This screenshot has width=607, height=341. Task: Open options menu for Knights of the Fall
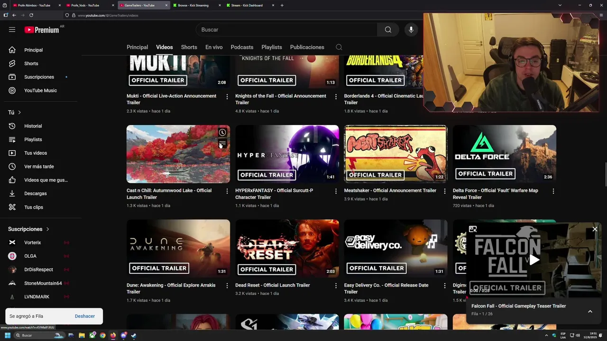336,96
